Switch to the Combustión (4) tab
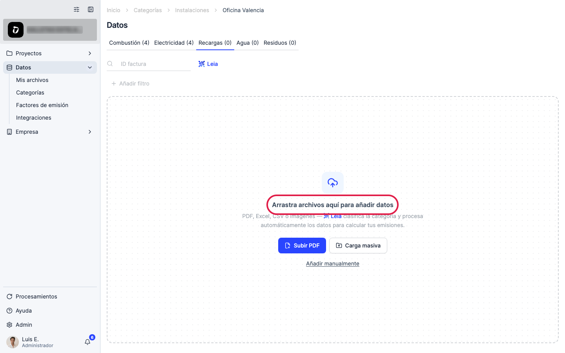The width and height of the screenshot is (565, 353). coord(129,43)
